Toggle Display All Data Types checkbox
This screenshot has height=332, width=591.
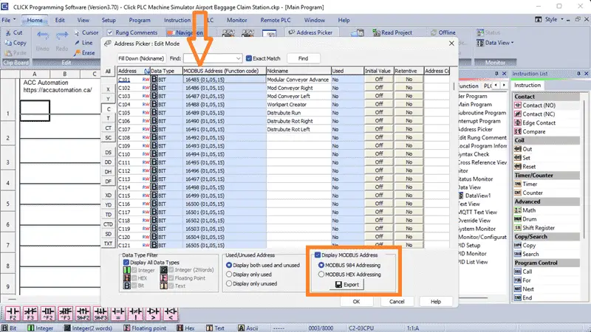pyautogui.click(x=126, y=263)
